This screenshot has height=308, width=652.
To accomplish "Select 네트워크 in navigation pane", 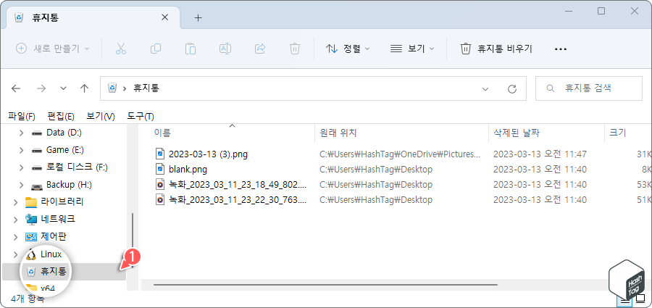I will pos(58,220).
